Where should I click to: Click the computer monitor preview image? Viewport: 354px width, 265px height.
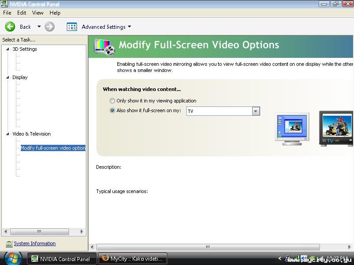(x=292, y=129)
